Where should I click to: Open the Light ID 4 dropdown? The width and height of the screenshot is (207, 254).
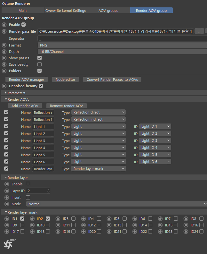pos(155,148)
